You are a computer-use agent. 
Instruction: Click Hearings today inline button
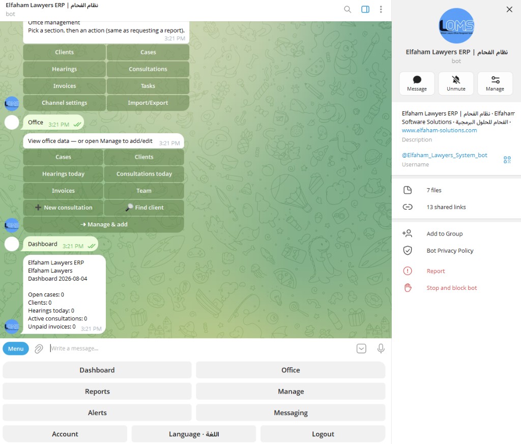pyautogui.click(x=63, y=173)
